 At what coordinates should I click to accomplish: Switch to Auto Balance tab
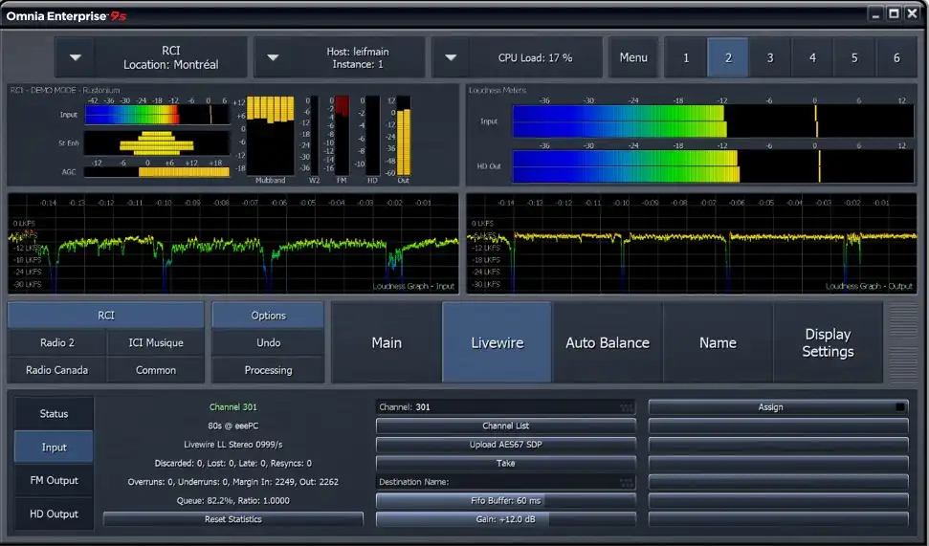point(608,342)
